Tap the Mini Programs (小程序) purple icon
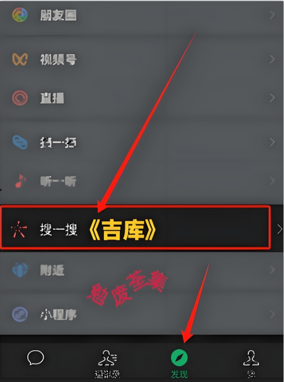 pyautogui.click(x=20, y=314)
